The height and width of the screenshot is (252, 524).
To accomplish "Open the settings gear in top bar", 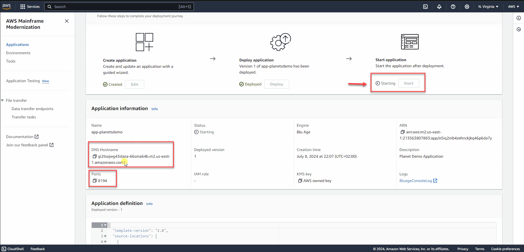I will [467, 7].
